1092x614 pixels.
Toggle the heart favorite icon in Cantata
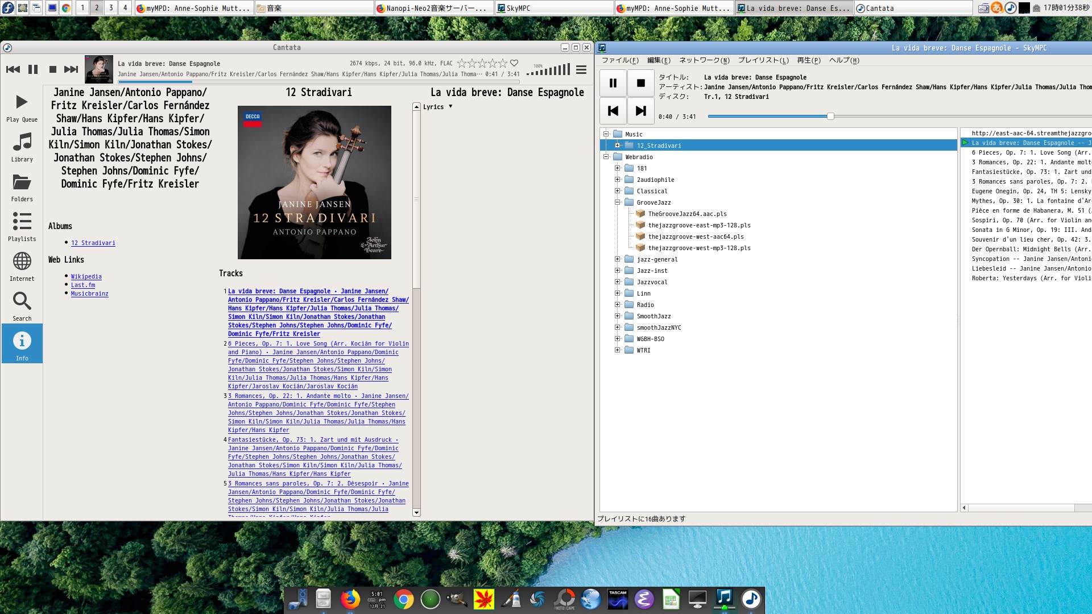click(514, 63)
